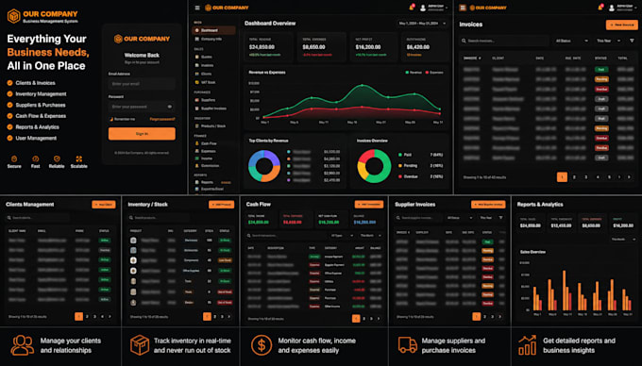This screenshot has height=366, width=642.
Task: Click the Add Product button
Action: [x=222, y=205]
